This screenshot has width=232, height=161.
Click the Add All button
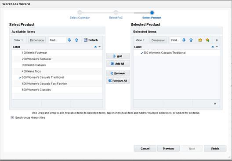pos(118,63)
